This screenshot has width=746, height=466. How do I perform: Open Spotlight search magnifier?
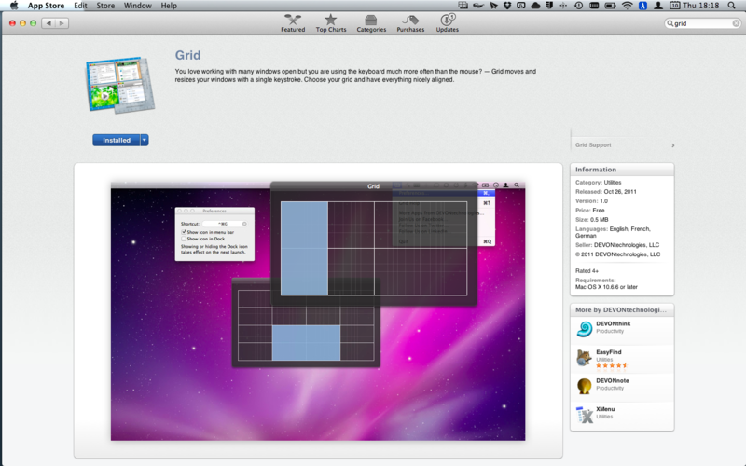pos(732,6)
